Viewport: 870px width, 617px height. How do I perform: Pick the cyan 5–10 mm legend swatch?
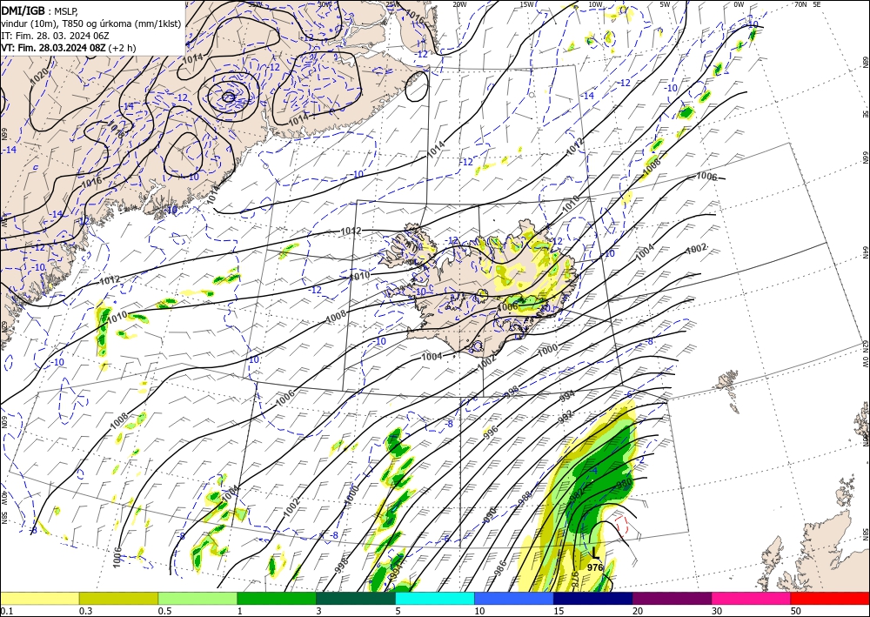[435, 598]
